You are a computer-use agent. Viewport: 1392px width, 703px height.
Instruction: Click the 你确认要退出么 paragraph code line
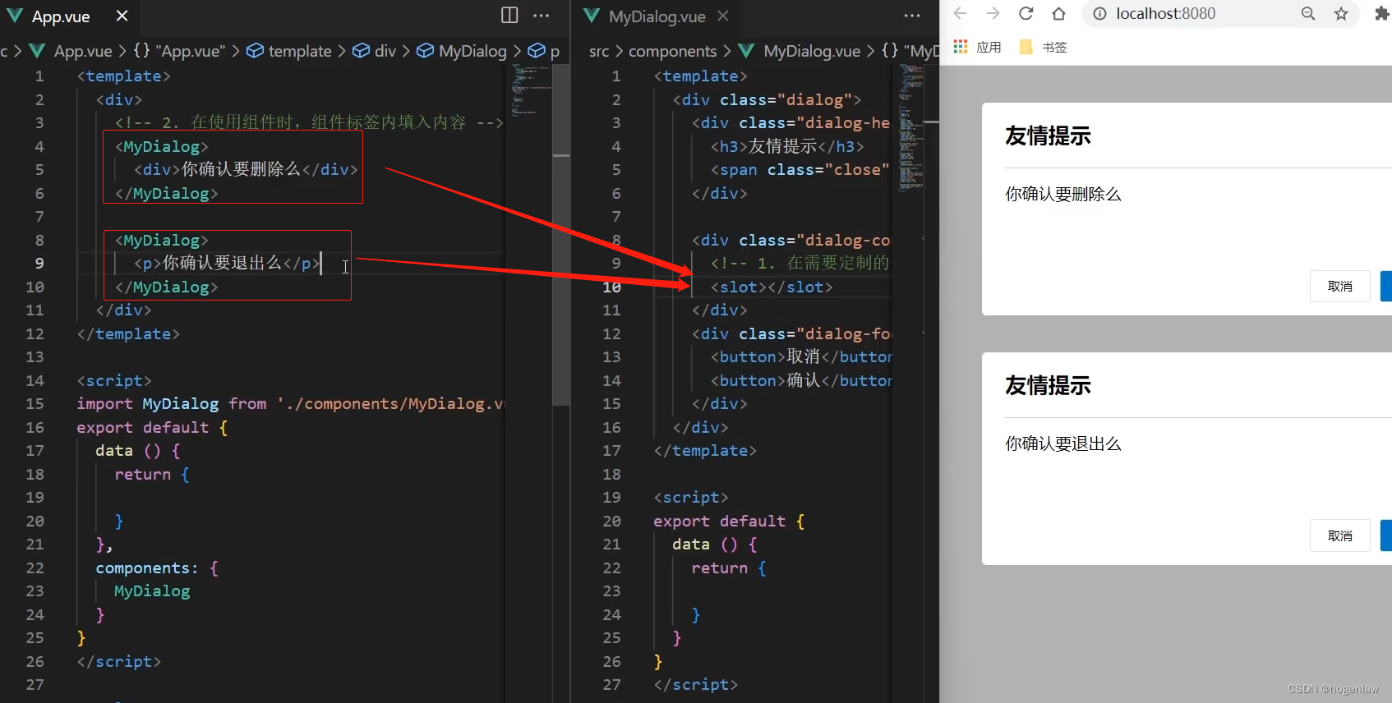tap(227, 263)
